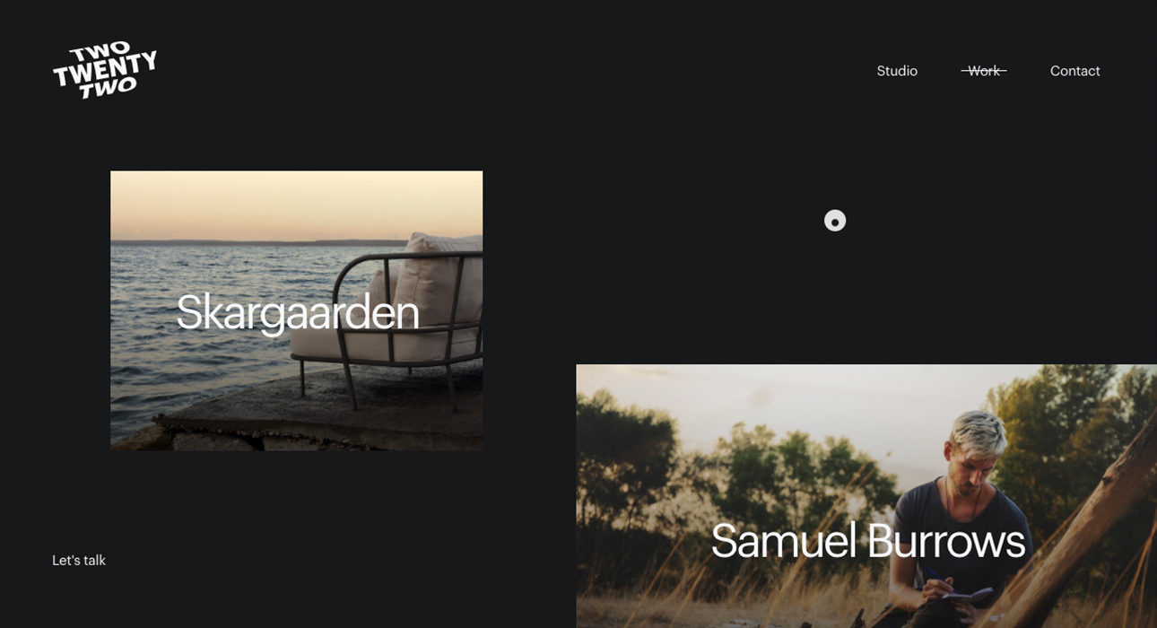Open the Studio page

(x=897, y=71)
